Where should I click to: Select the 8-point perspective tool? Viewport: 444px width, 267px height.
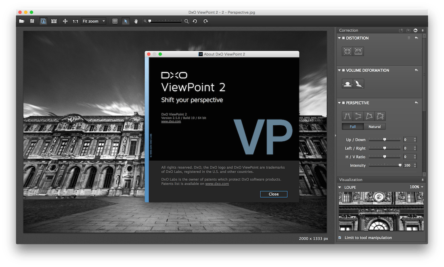(x=380, y=116)
